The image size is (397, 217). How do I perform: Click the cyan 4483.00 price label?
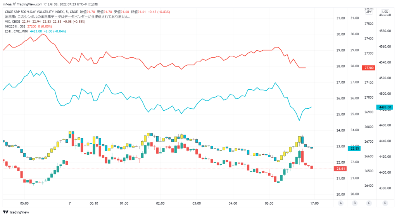(x=385, y=108)
